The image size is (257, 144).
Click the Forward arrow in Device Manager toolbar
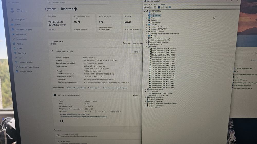coord(148,7)
